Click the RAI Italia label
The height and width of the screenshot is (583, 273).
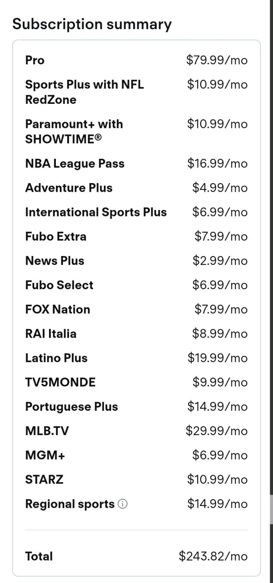coord(51,333)
